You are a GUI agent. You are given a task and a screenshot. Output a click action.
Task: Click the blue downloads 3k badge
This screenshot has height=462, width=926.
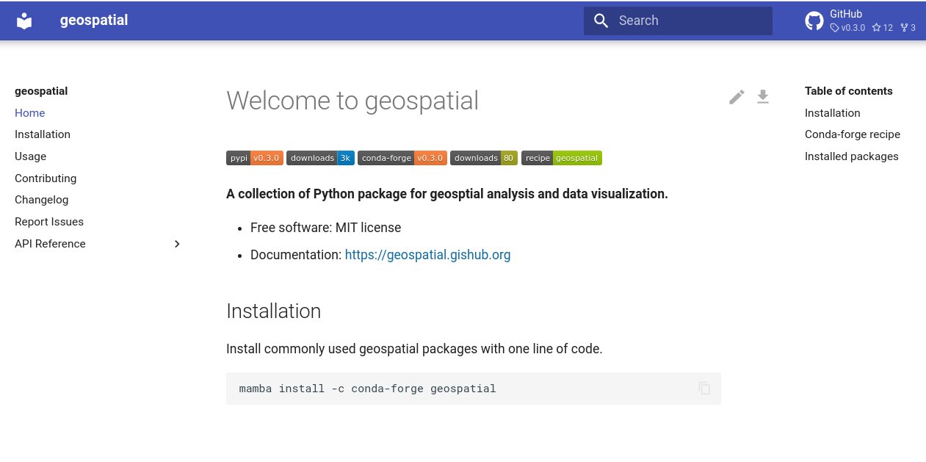click(x=320, y=158)
